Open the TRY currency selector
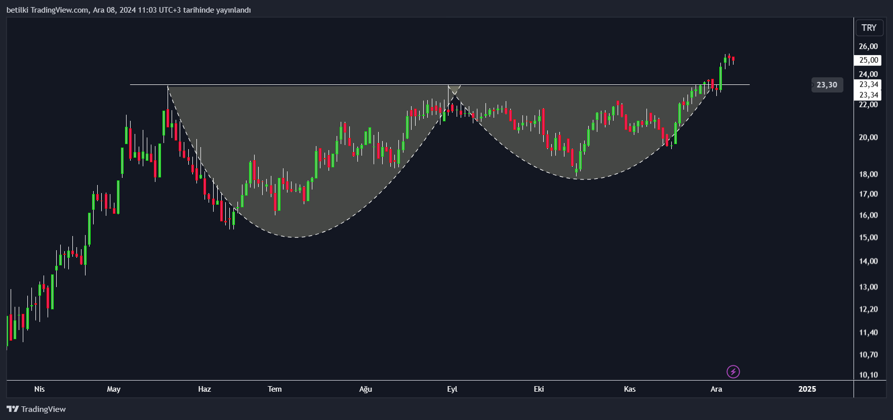The height and width of the screenshot is (420, 893). [869, 28]
